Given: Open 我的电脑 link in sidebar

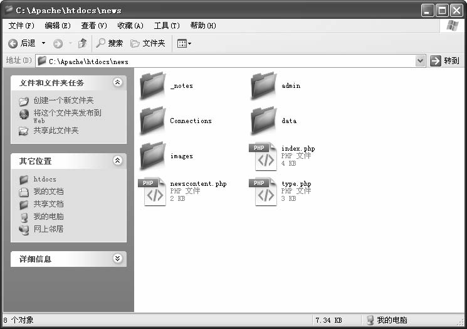Looking at the screenshot, I should (x=48, y=217).
